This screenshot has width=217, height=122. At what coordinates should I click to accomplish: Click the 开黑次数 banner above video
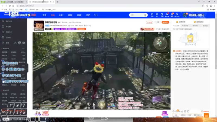pyautogui.click(x=147, y=29)
